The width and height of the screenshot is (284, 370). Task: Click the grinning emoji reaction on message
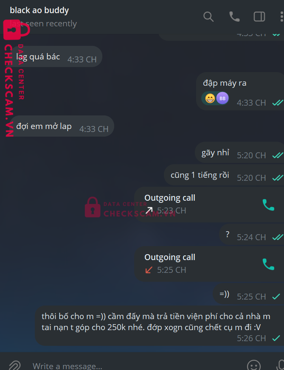tap(210, 98)
